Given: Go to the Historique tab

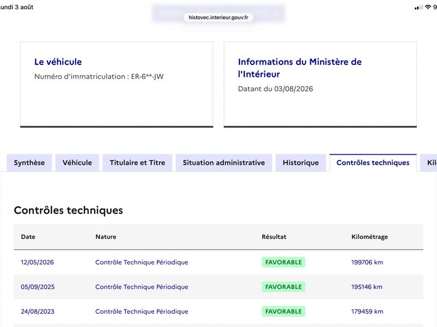Looking at the screenshot, I should 301,162.
